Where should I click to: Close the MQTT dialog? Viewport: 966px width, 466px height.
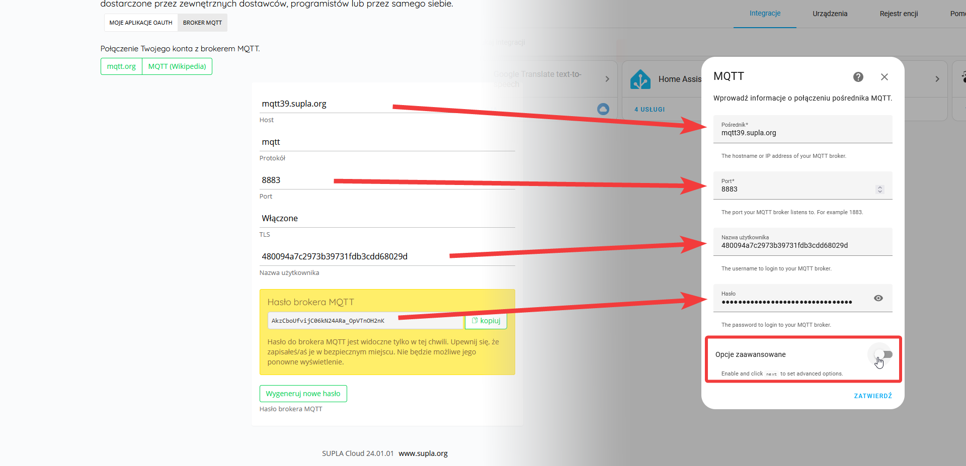click(x=884, y=77)
